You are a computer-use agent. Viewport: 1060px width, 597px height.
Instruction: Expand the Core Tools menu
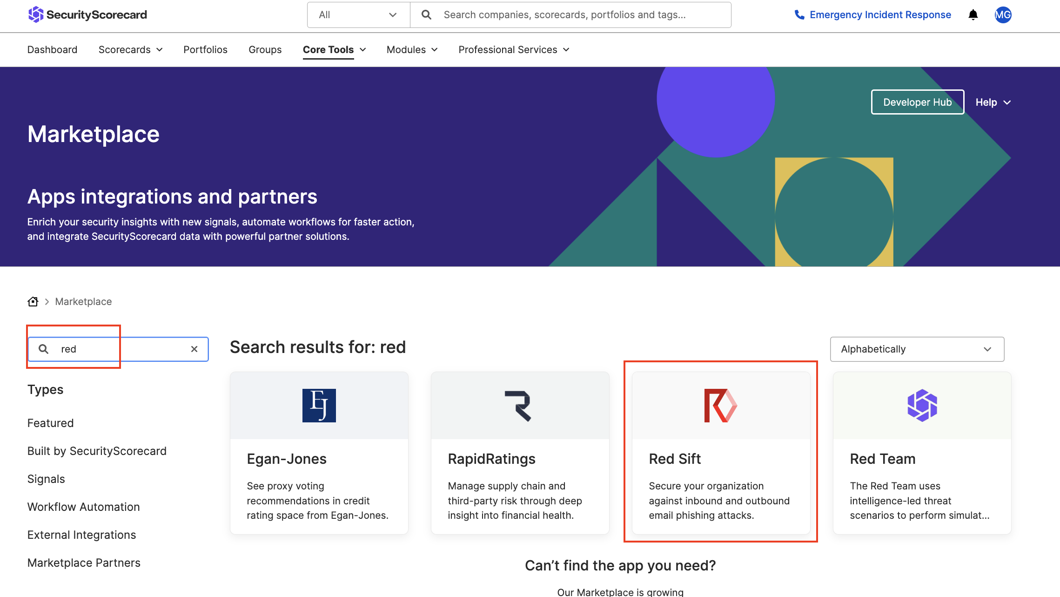(x=334, y=50)
